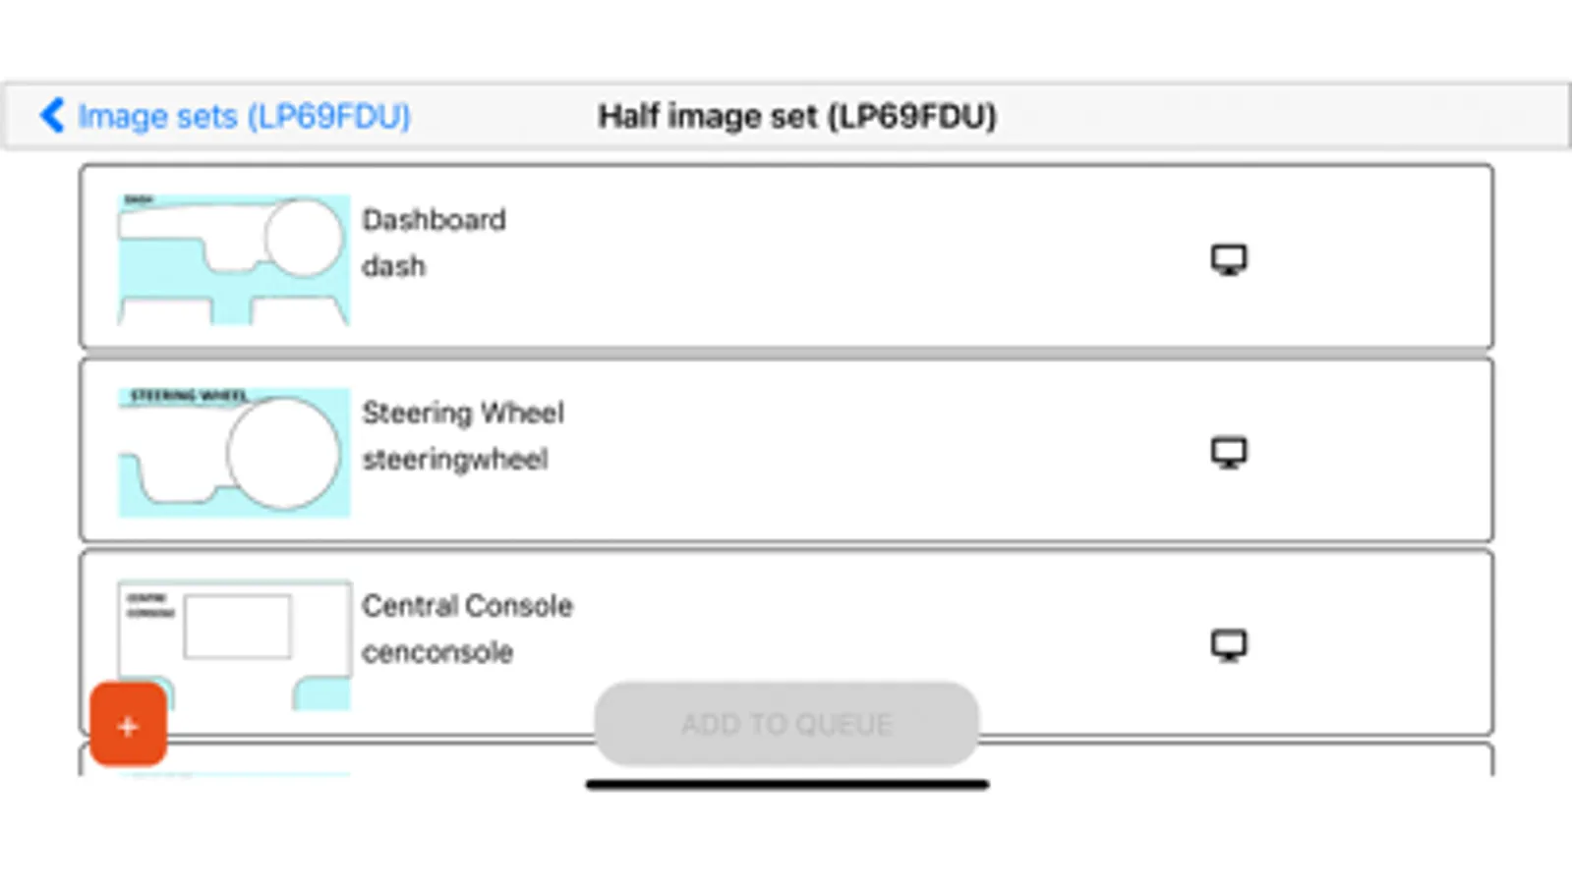Click the Half image set (LP69FDU) header title

pos(797,116)
